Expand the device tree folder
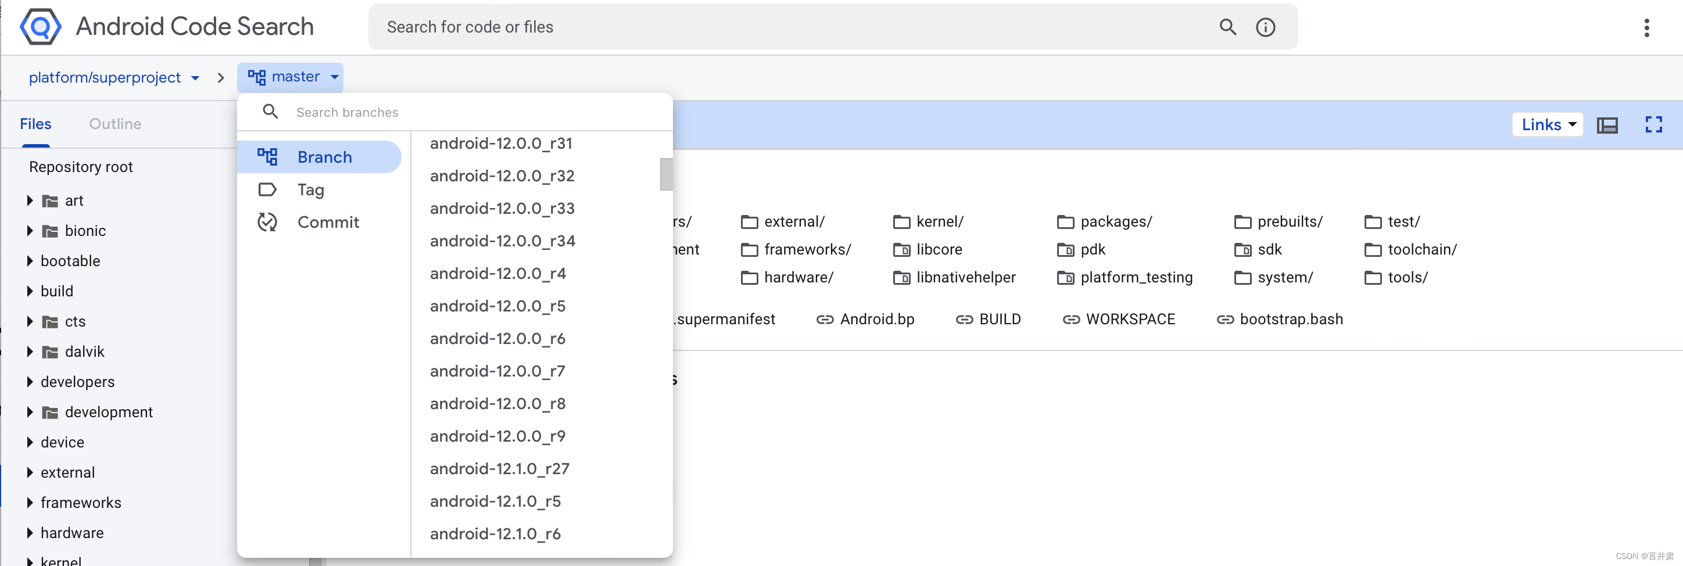 point(30,442)
